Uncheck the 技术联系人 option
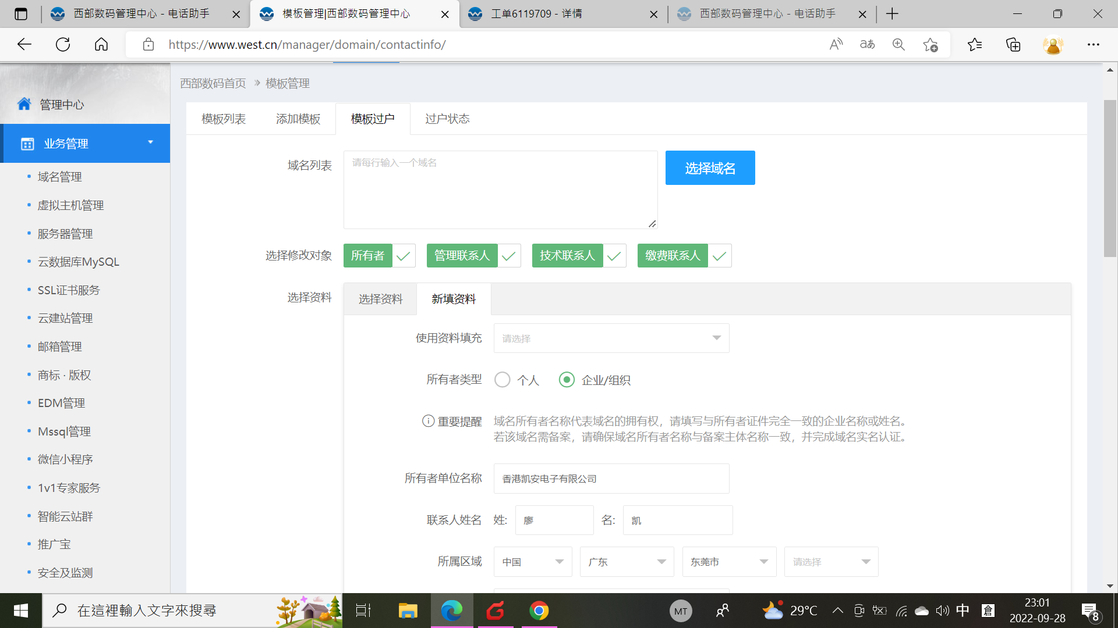1118x628 pixels. 614,256
